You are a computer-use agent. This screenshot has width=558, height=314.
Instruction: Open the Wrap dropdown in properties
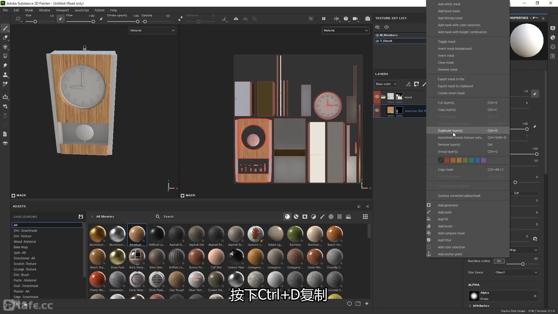pyautogui.click(x=524, y=250)
